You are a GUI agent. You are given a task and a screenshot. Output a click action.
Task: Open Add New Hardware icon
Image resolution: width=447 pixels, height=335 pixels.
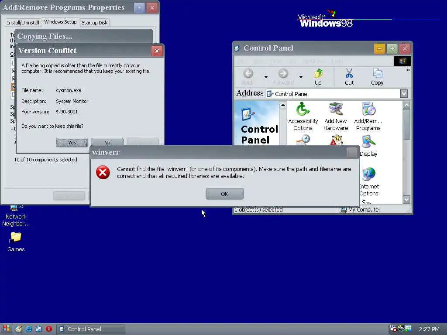[336, 116]
